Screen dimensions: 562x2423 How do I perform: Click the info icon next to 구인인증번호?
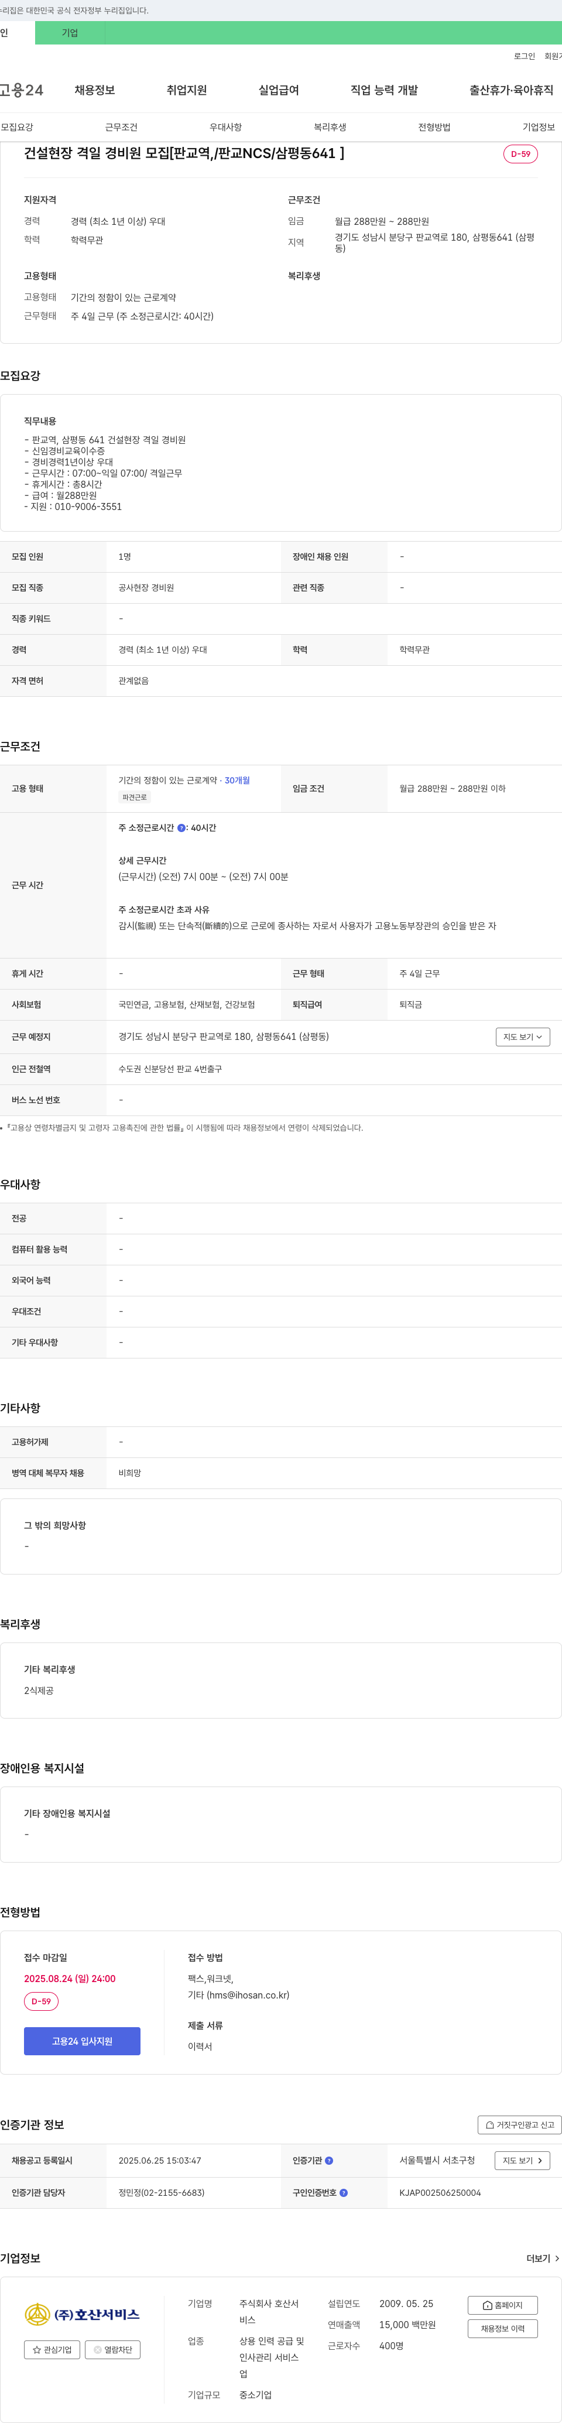(343, 2192)
